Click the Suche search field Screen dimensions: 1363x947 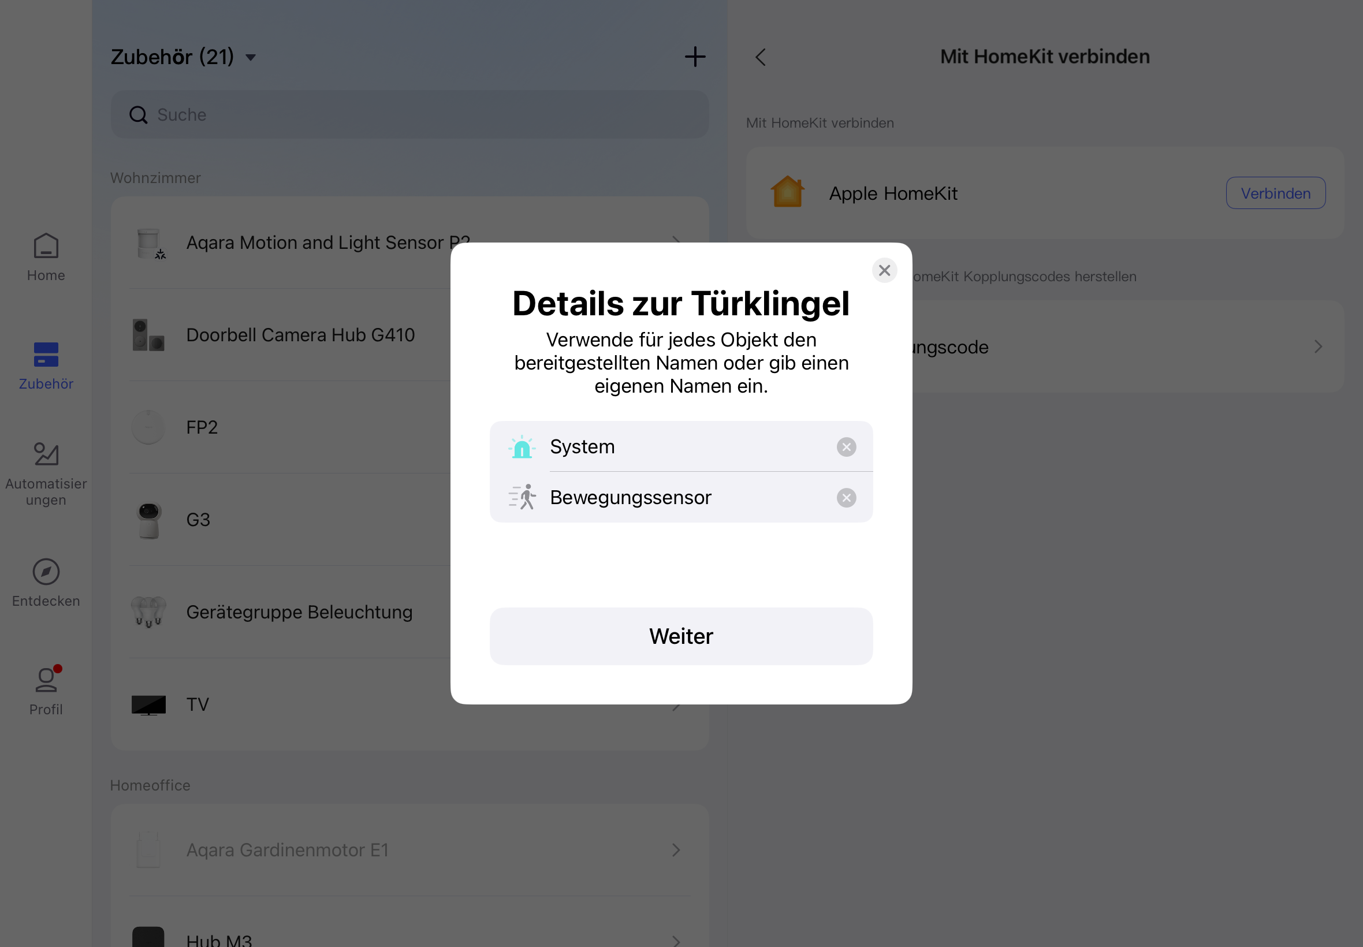coord(409,114)
